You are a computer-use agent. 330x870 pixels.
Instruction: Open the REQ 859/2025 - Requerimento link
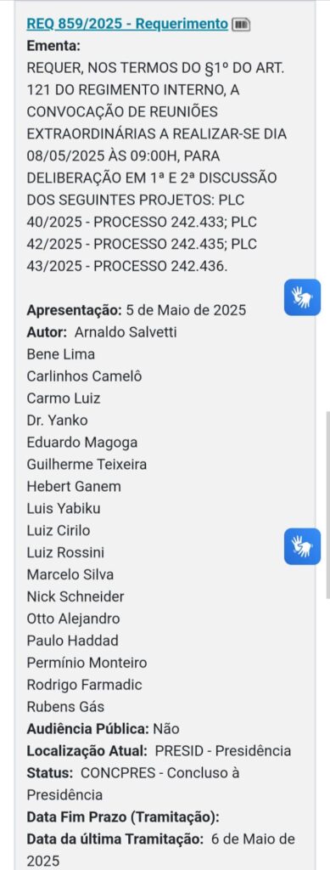[x=127, y=24]
